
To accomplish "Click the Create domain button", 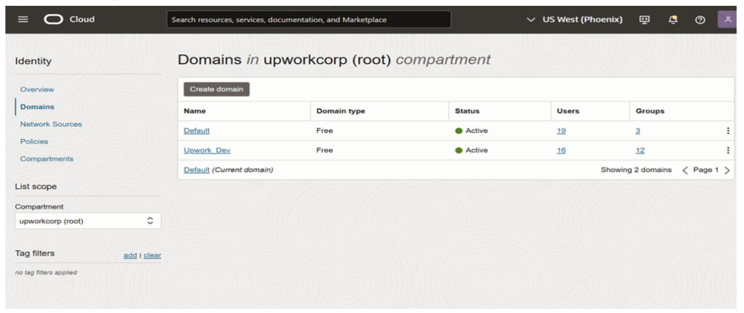I will (x=216, y=89).
